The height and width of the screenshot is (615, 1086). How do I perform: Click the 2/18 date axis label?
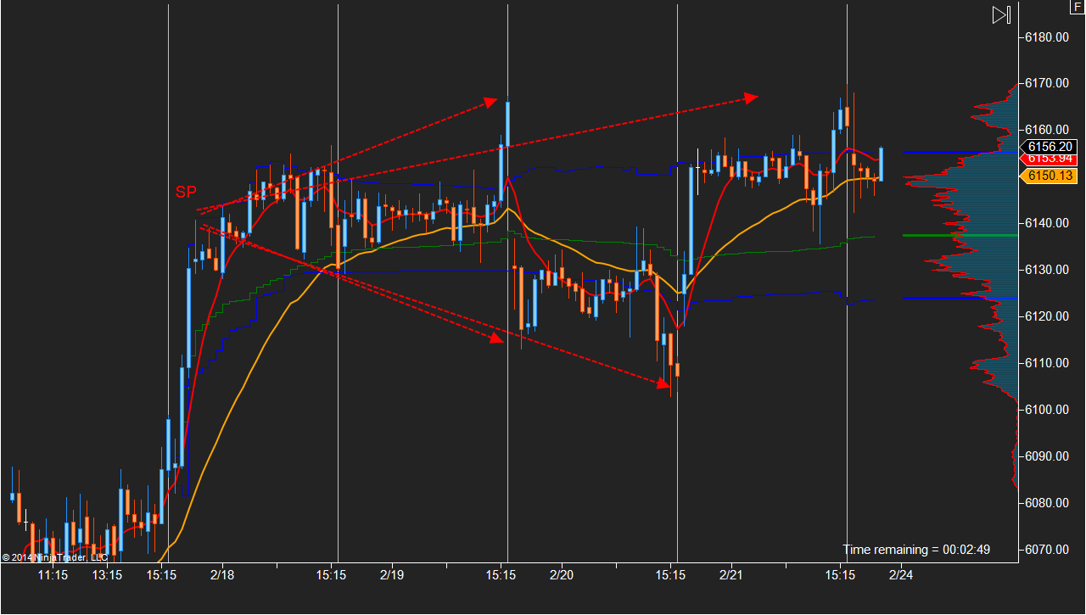pos(222,576)
